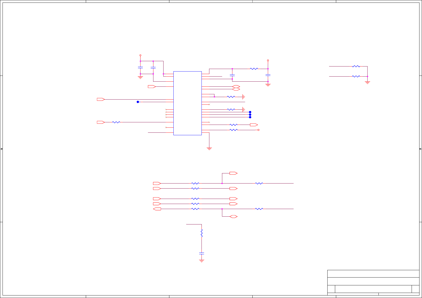The height and width of the screenshot is (298, 422).
Task: Select the left capacitor of the top-left pair
Action: pyautogui.click(x=140, y=67)
